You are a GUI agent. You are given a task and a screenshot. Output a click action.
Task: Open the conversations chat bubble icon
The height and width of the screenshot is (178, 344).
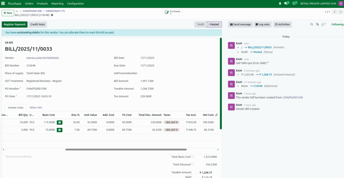click(x=286, y=3)
